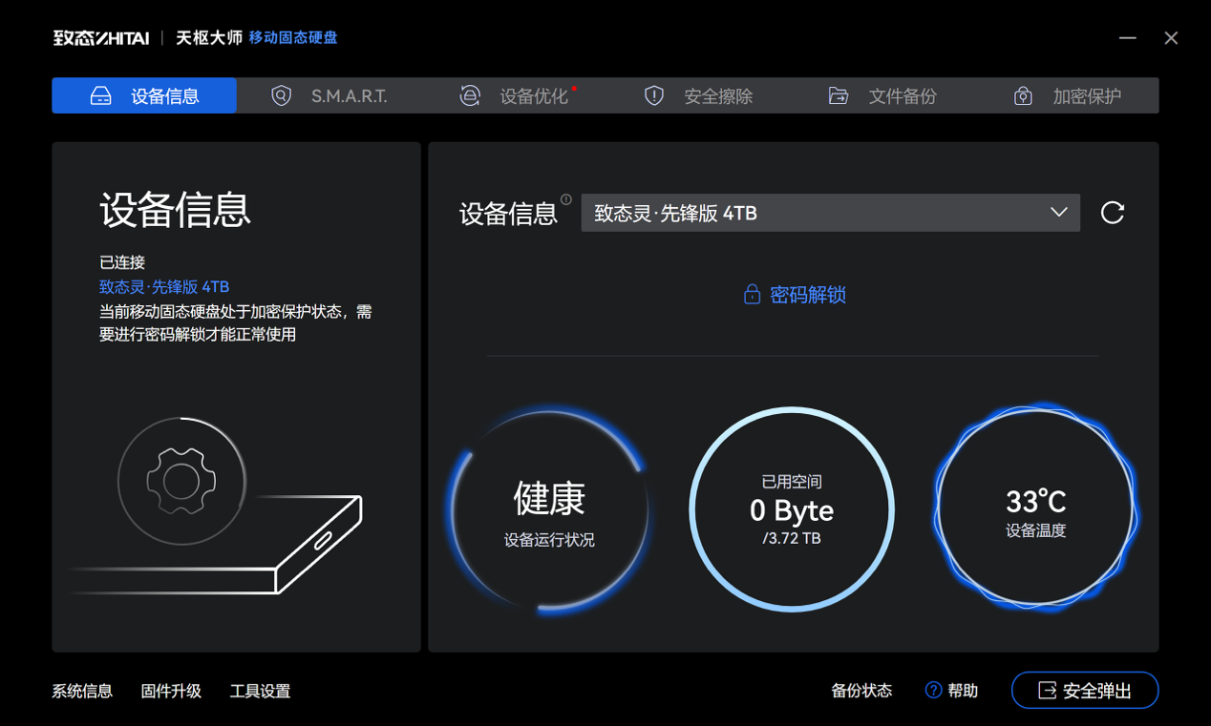Screen dimensions: 1211x726
Task: Click the 文件备份 folder icon
Action: click(838, 95)
